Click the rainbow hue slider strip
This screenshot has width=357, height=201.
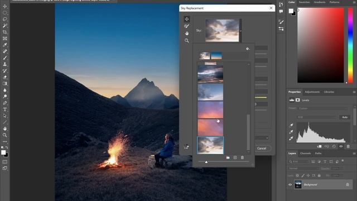pyautogui.click(x=350, y=45)
